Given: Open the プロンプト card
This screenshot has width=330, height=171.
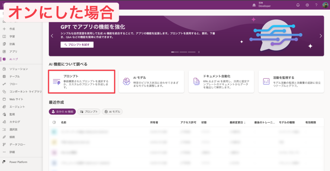Looking at the screenshot, I should [x=82, y=82].
